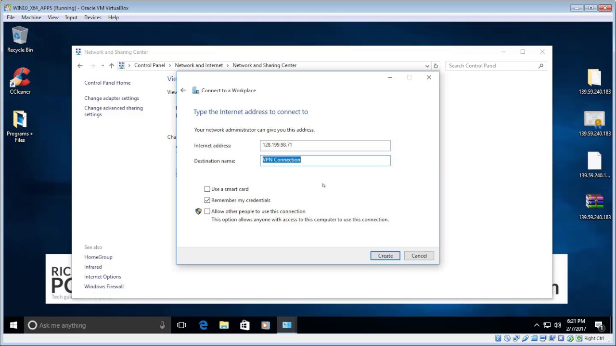Expand chevron after Control Panel breadcrumb

tap(170, 65)
